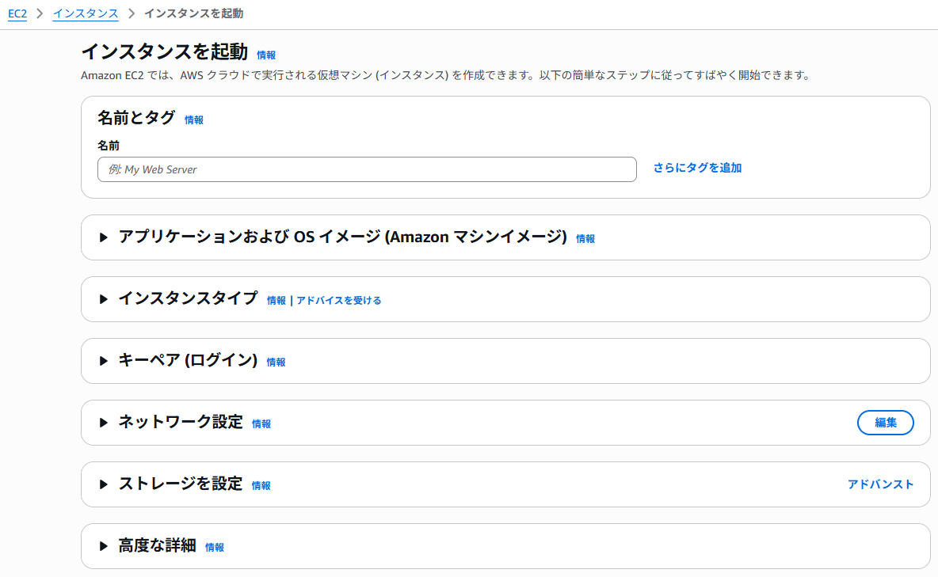Open 情報 link next to ストレージを設定
The height and width of the screenshot is (577, 938).
(x=261, y=485)
